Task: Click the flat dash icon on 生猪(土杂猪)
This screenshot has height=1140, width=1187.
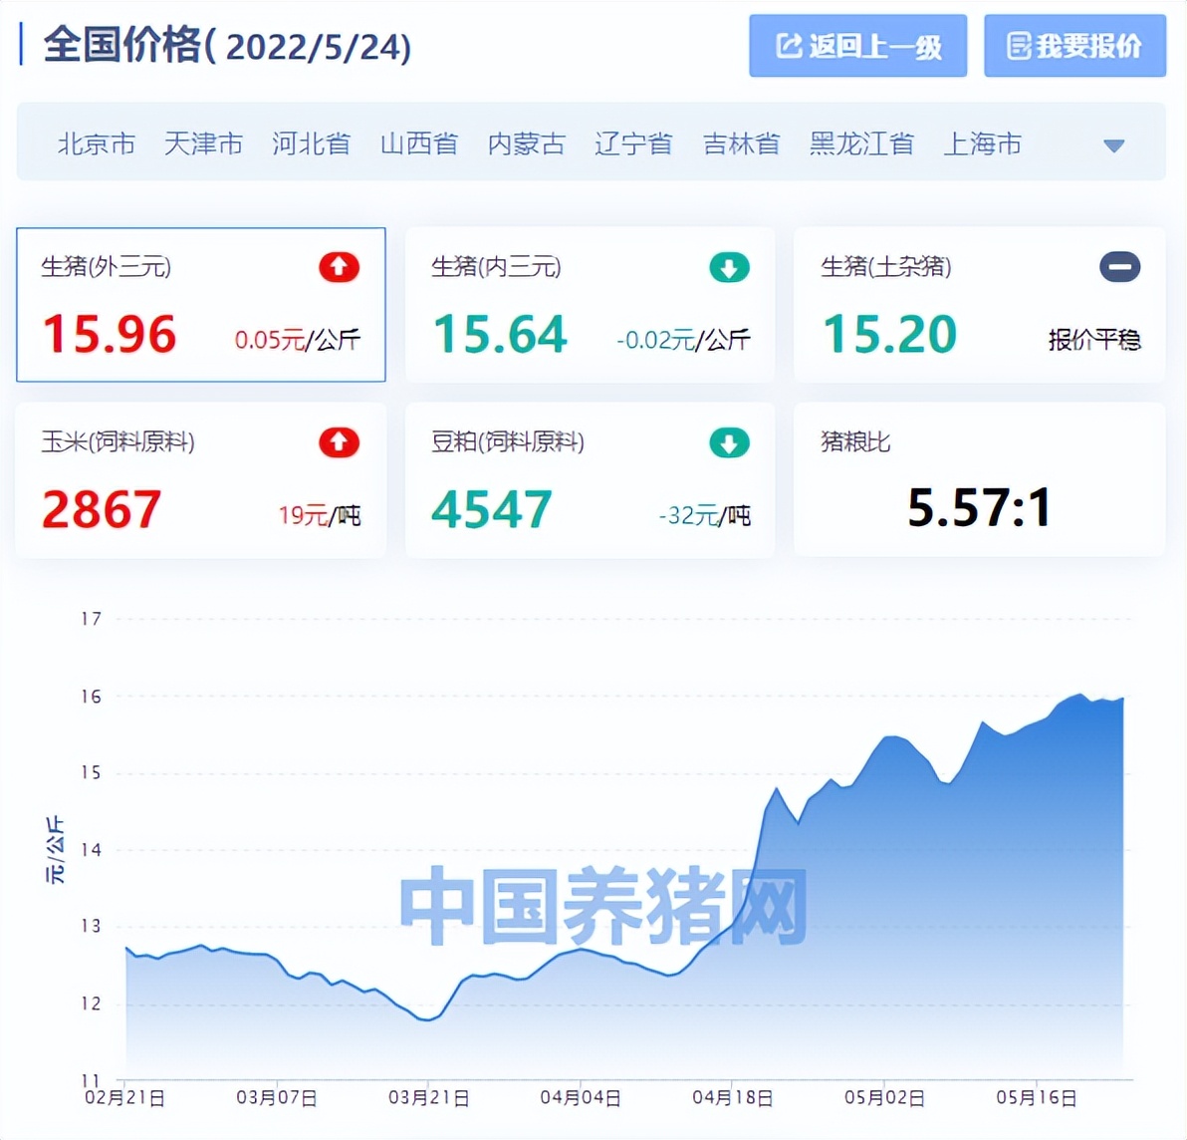Action: click(1119, 267)
